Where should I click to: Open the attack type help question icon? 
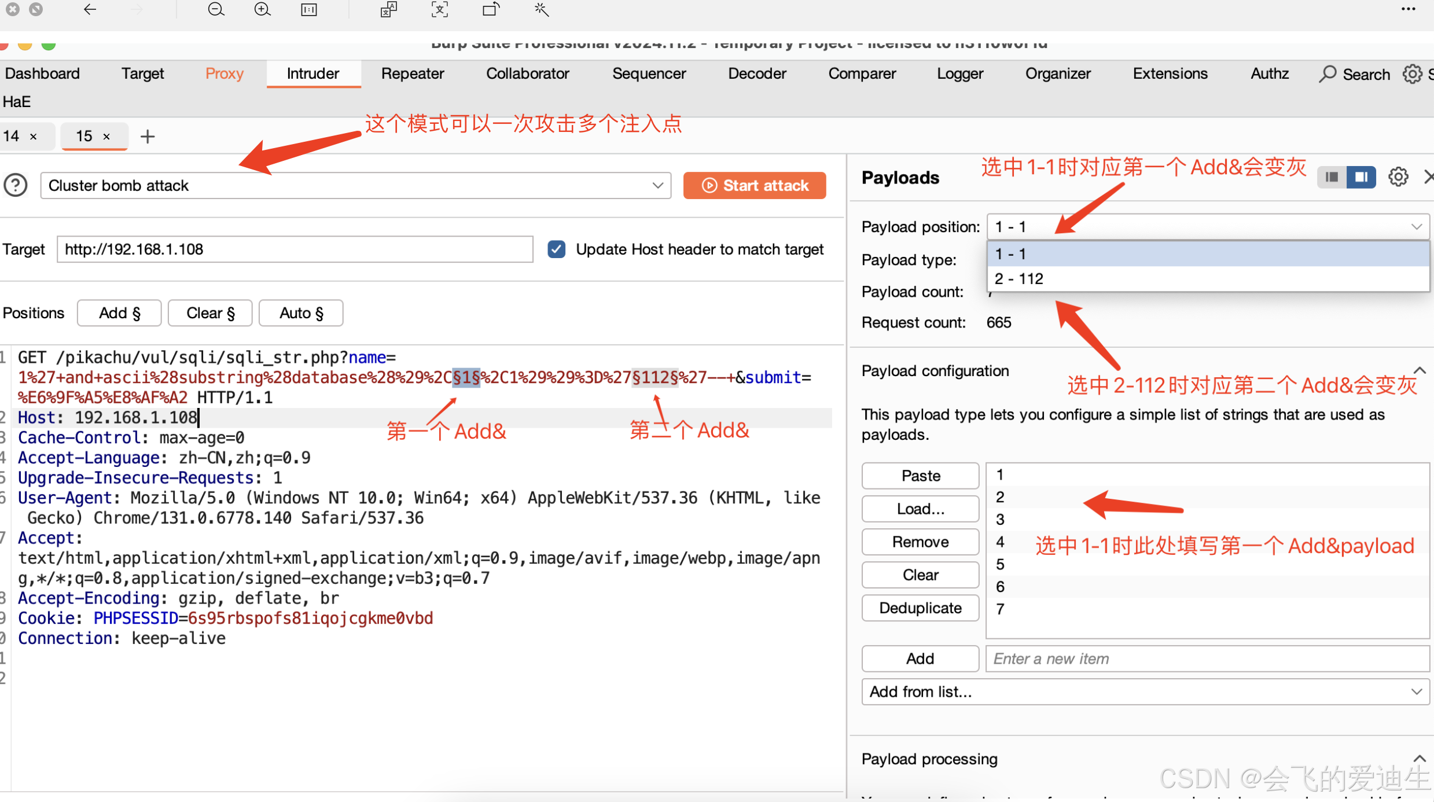pos(16,186)
